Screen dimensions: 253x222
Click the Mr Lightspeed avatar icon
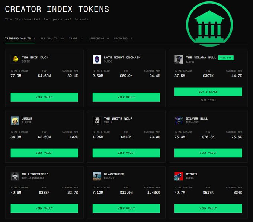click(15, 176)
